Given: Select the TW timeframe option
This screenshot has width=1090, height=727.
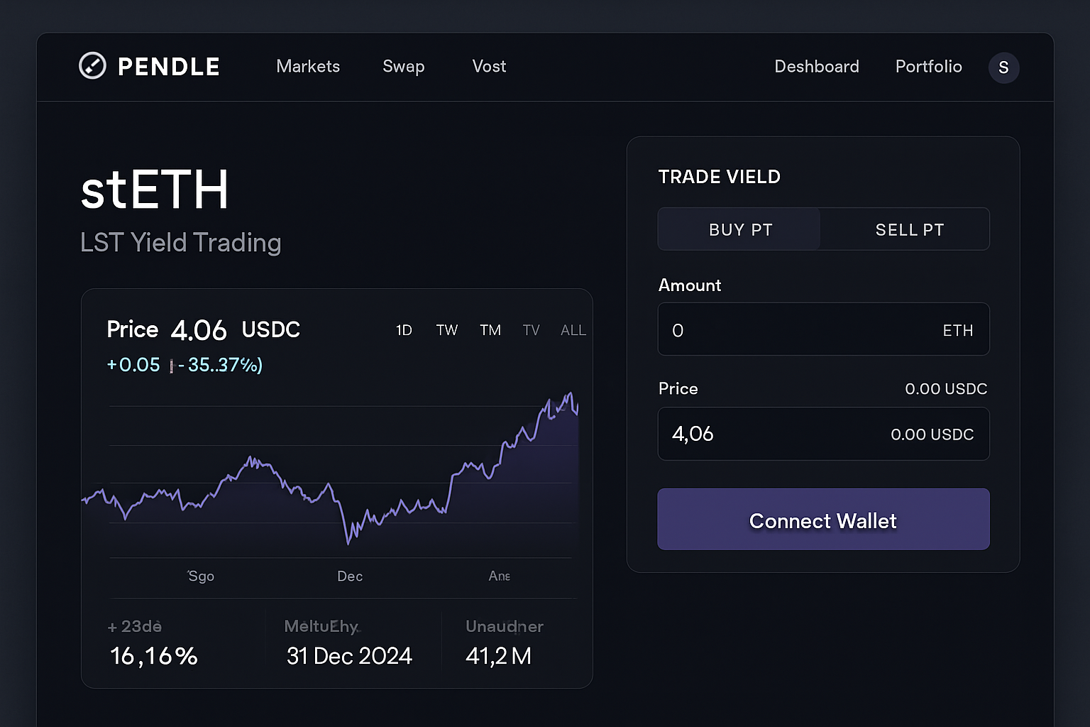Looking at the screenshot, I should tap(446, 329).
